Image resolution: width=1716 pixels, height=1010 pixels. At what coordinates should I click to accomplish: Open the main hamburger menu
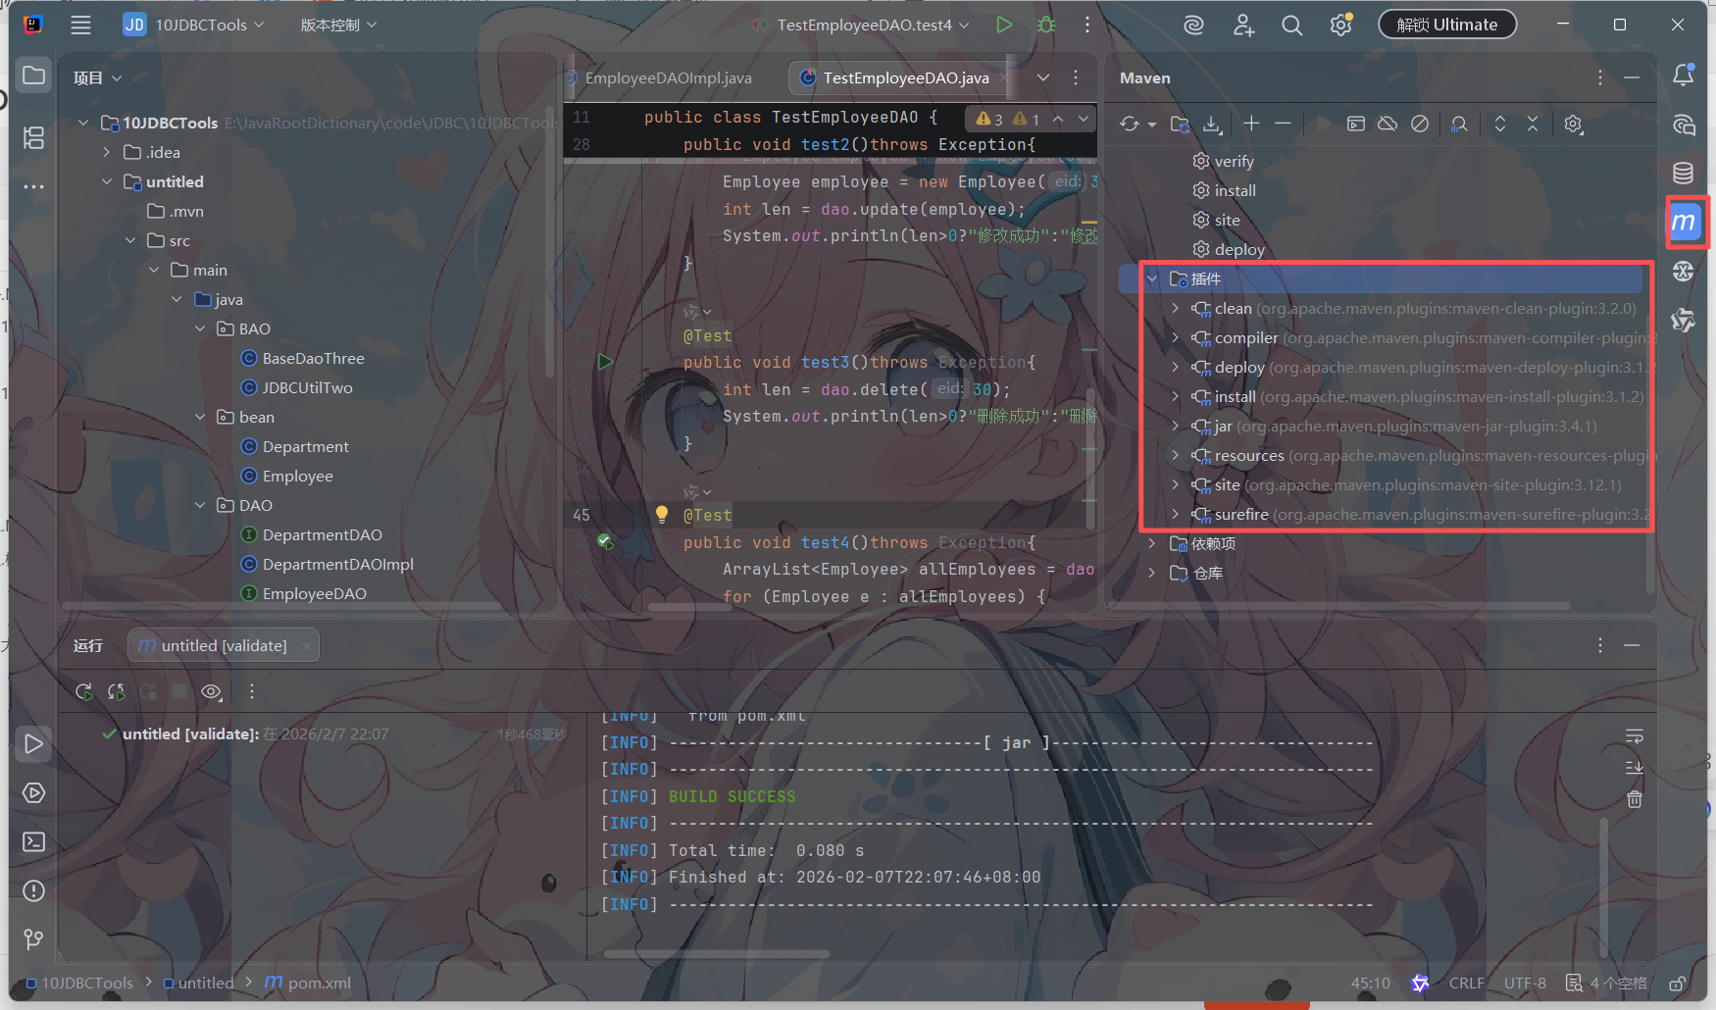[x=80, y=25]
